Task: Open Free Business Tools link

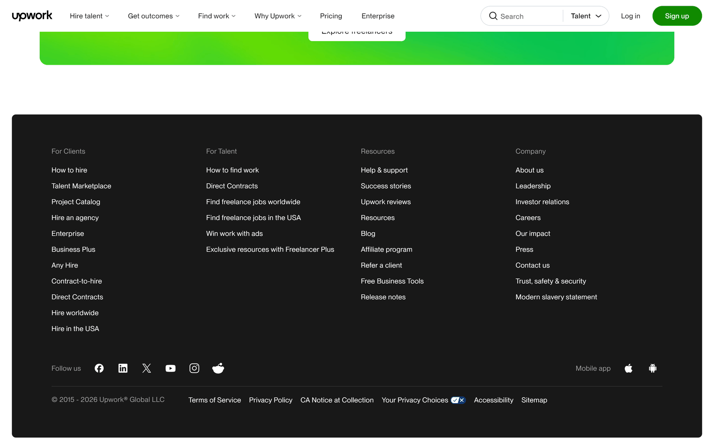Action: 392,281
